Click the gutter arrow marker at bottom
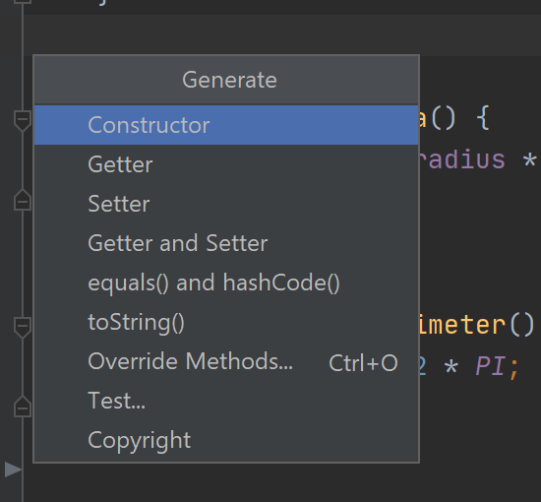The width and height of the screenshot is (541, 502). tap(13, 470)
